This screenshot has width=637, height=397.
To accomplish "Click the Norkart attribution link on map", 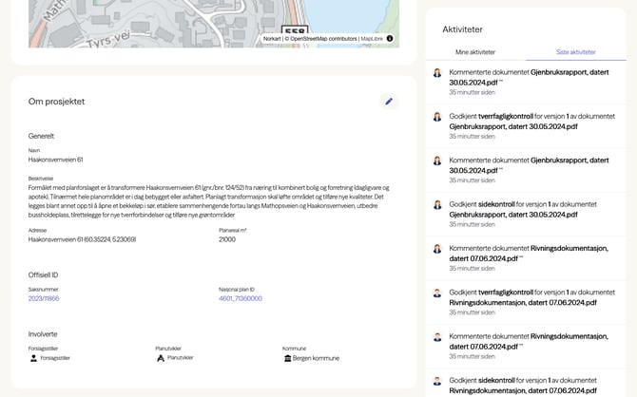I will pos(272,38).
